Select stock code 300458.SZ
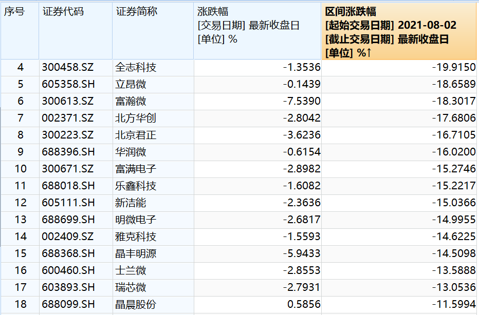479x315 pixels. coord(67,67)
